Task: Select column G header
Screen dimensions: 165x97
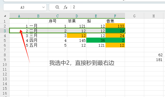Action: 134,16
